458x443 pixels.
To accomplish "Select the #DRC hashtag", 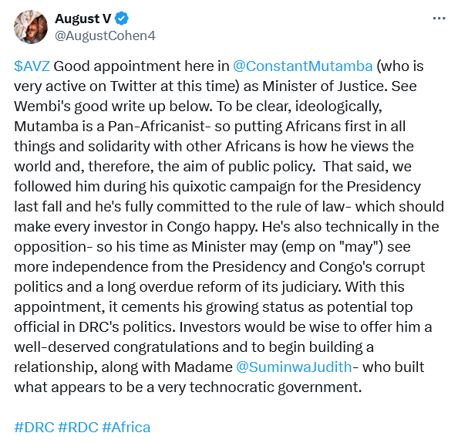I will coord(34,428).
